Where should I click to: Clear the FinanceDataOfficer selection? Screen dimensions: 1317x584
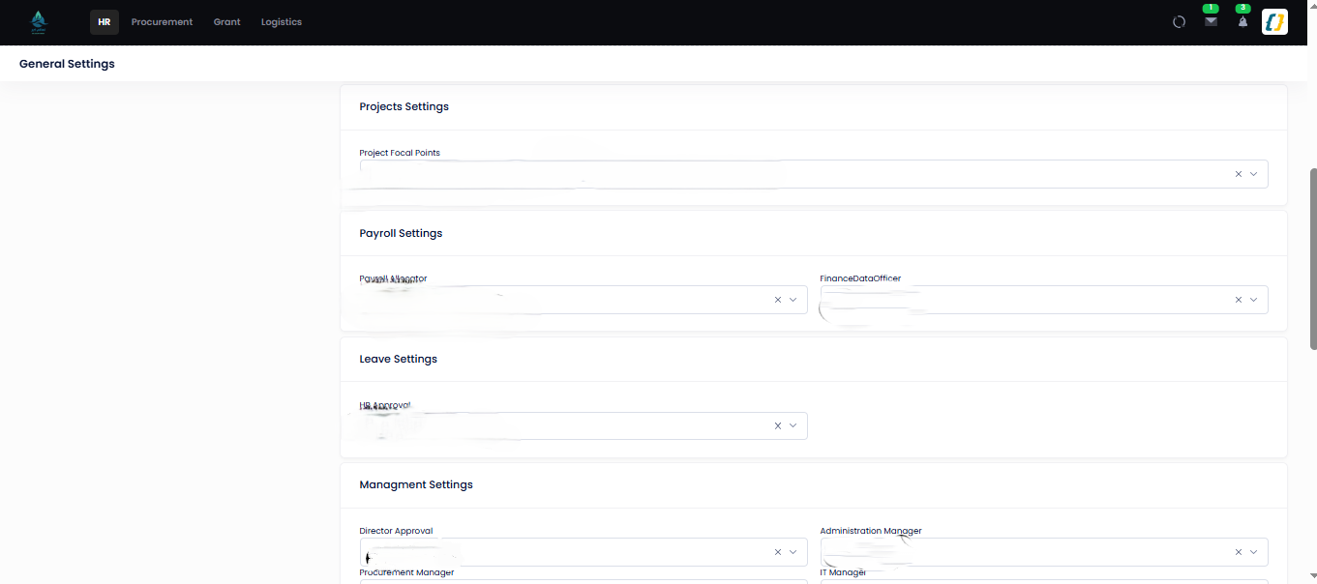point(1238,300)
